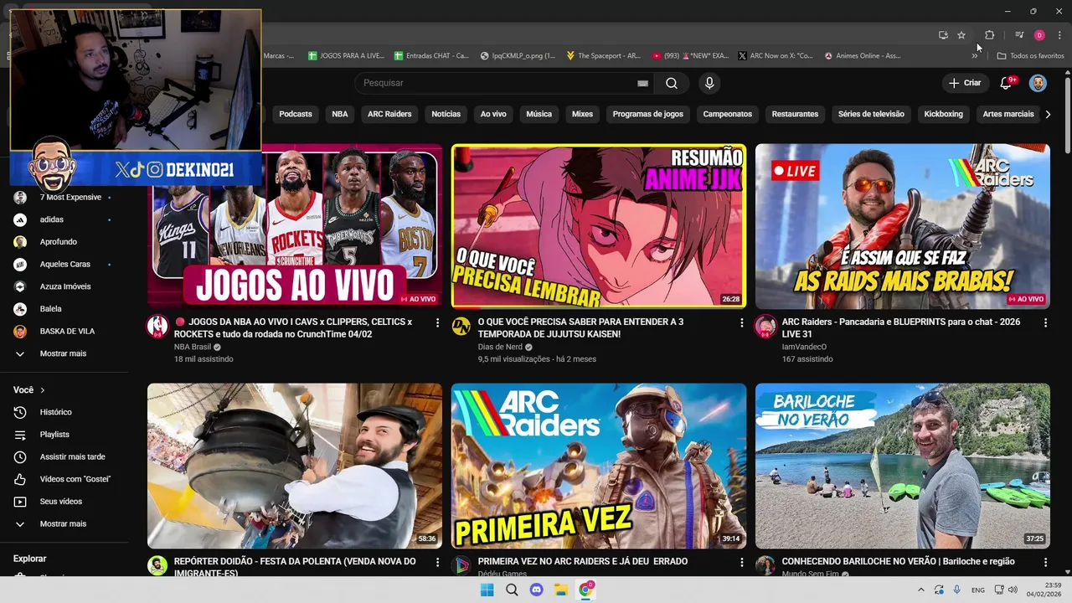Show more bookmarks with the double chevron

(x=974, y=56)
